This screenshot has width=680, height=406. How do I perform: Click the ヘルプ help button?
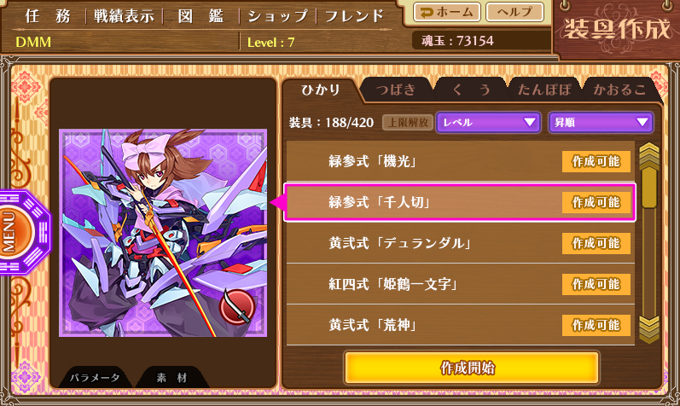514,12
